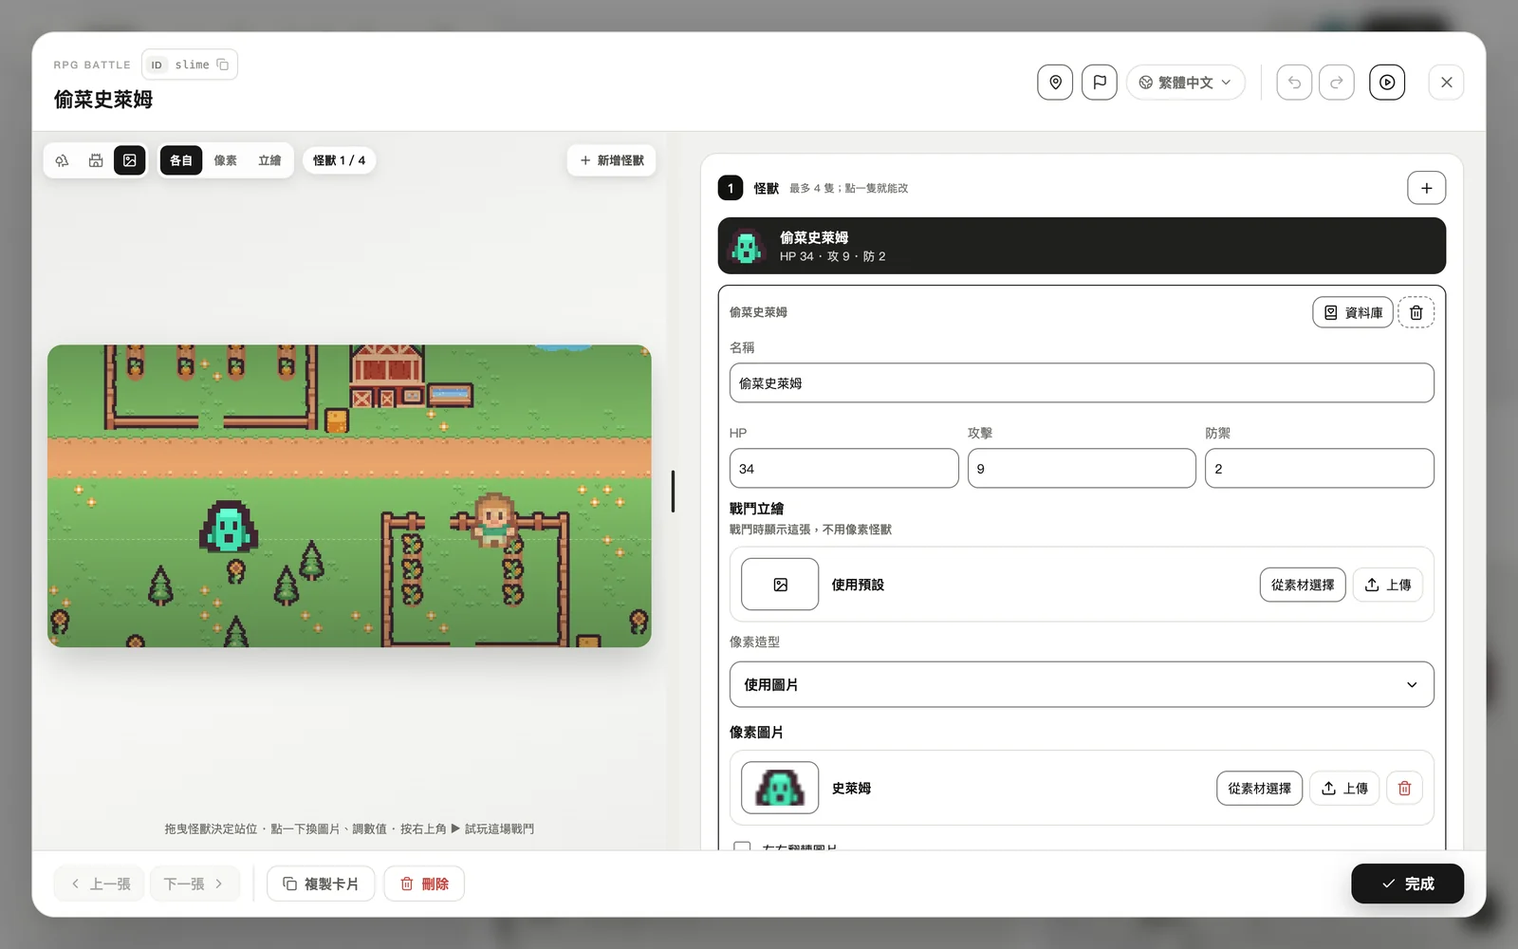Undo the last change

(x=1294, y=83)
